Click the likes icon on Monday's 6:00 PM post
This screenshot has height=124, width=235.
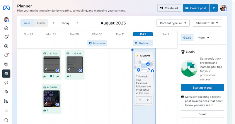tap(45, 110)
